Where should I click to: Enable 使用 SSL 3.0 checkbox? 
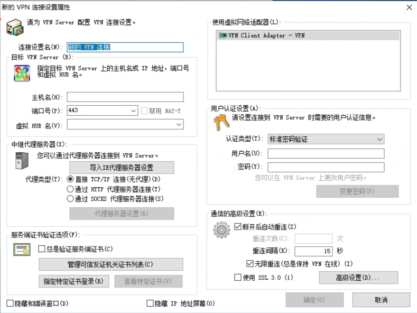coord(238,278)
